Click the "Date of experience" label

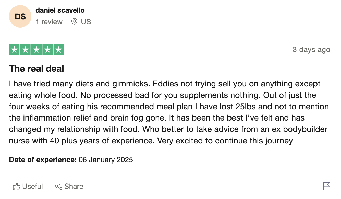click(43, 160)
